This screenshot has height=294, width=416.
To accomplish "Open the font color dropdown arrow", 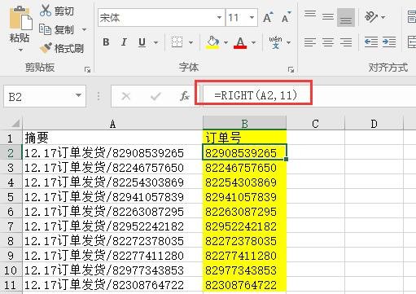I will pos(253,42).
